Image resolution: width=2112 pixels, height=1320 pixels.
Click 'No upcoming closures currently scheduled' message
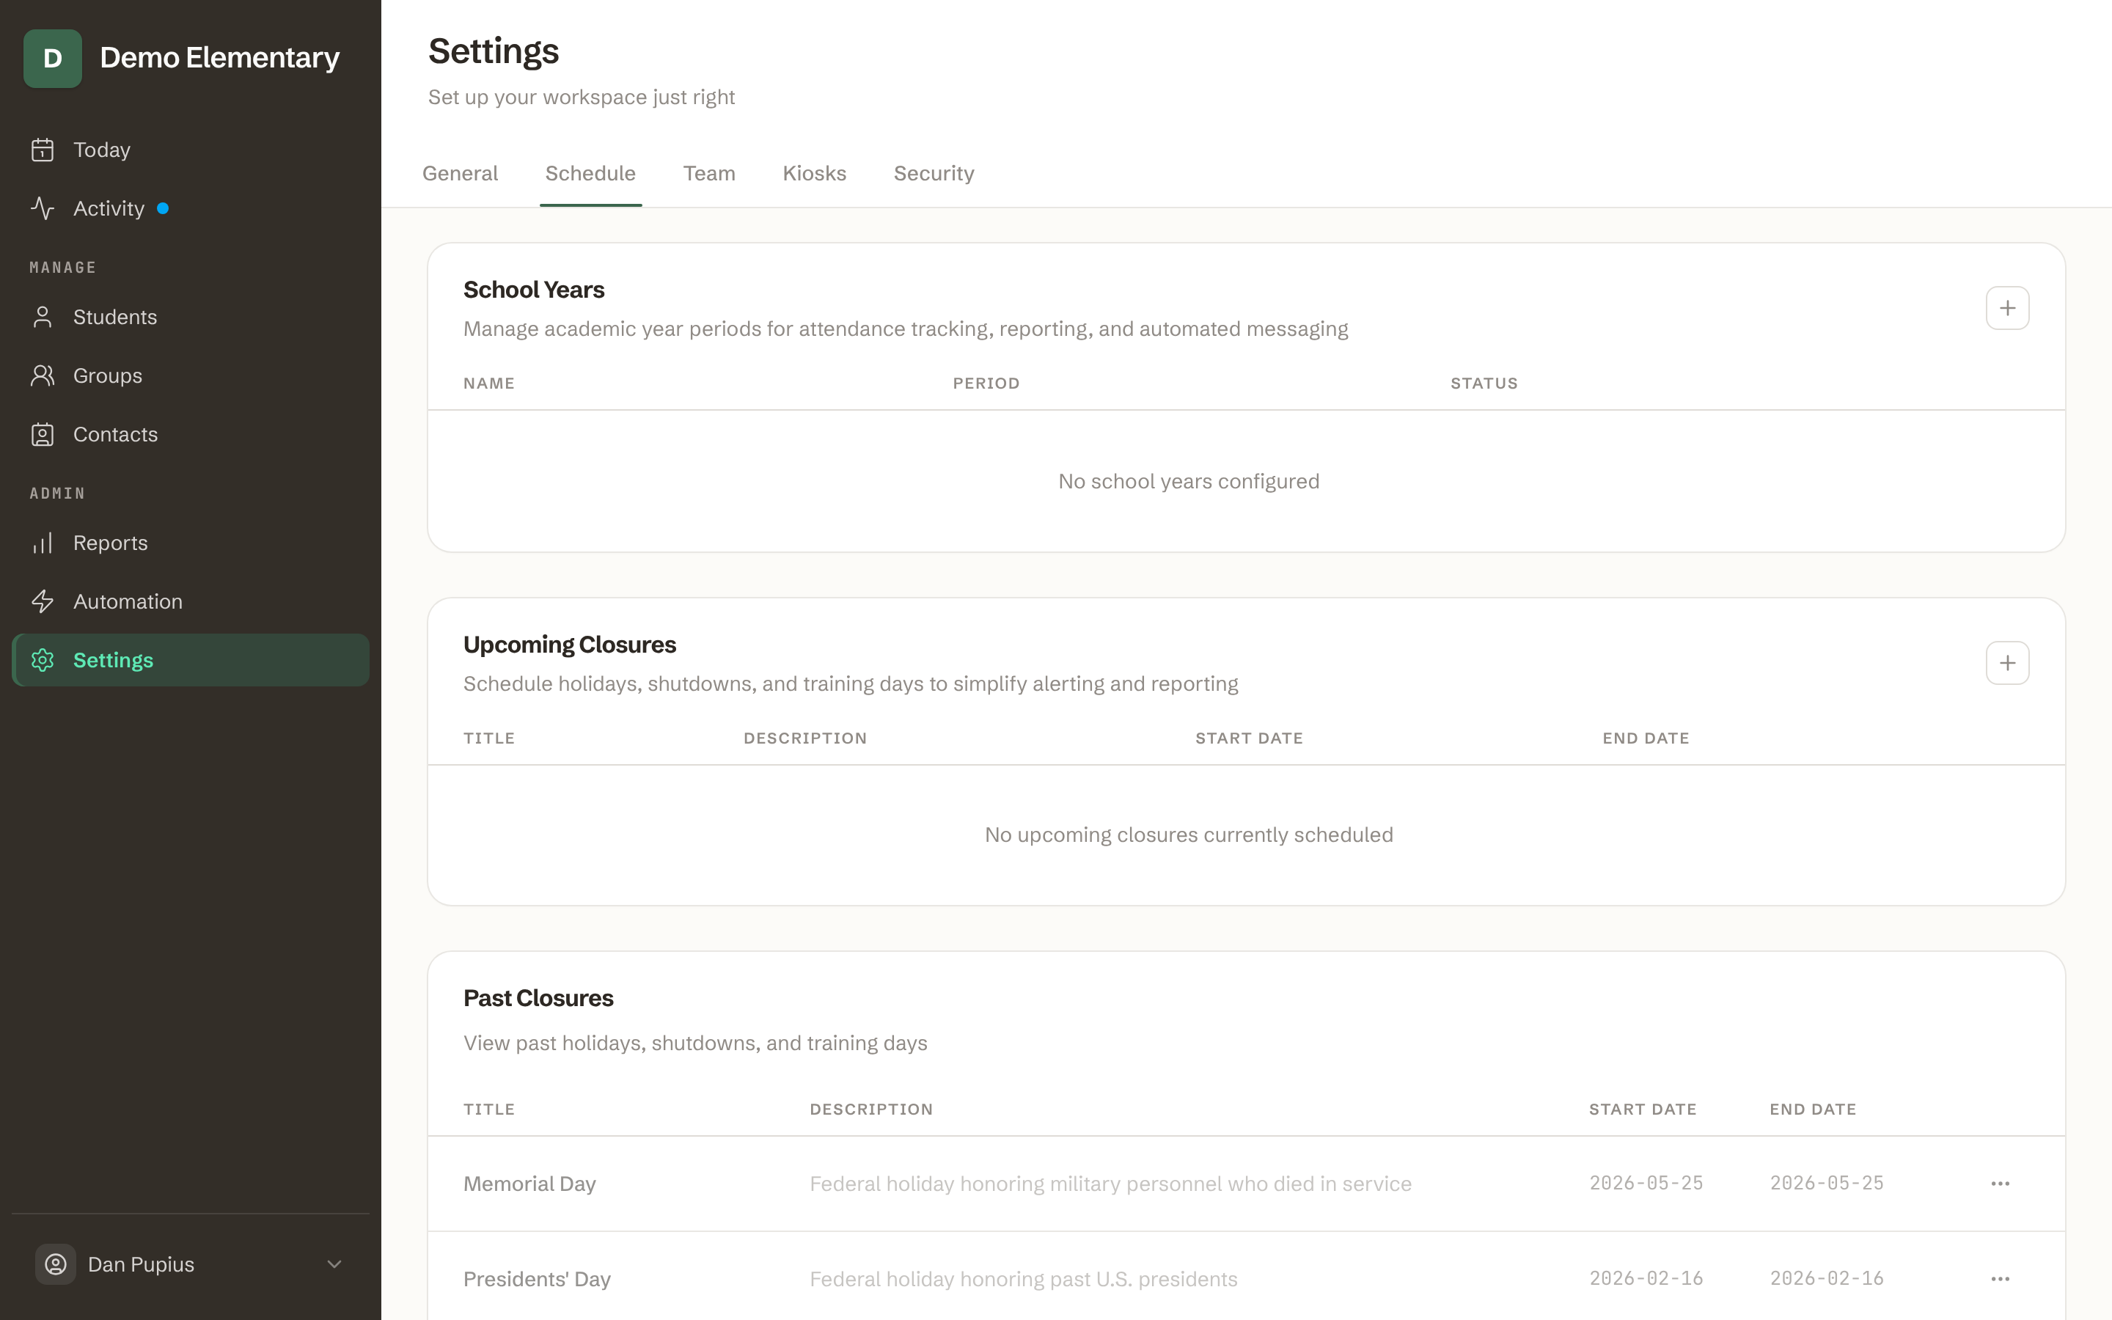coord(1189,835)
